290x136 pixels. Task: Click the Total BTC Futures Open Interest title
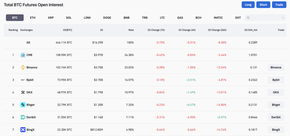[33, 5]
